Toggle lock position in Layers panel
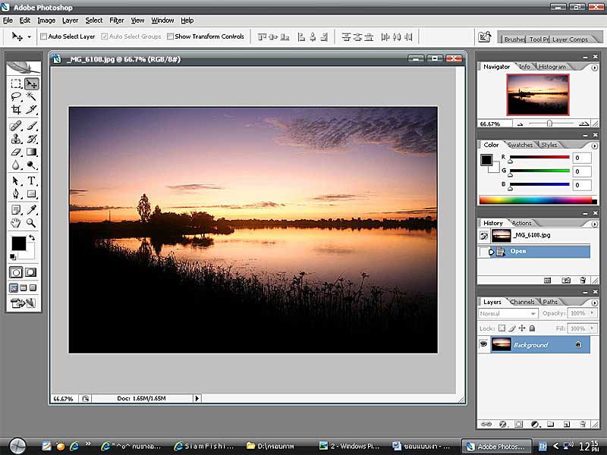Screen dimensions: 607x455 [522, 328]
